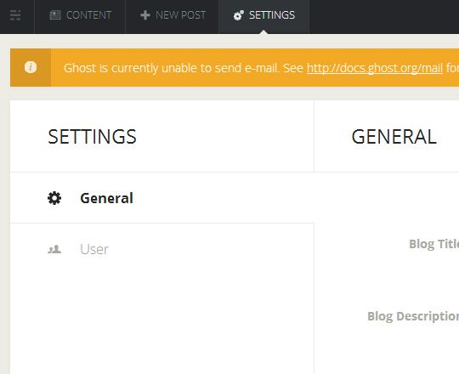Click the newspaper icon beside Content
The image size is (459, 374).
55,15
